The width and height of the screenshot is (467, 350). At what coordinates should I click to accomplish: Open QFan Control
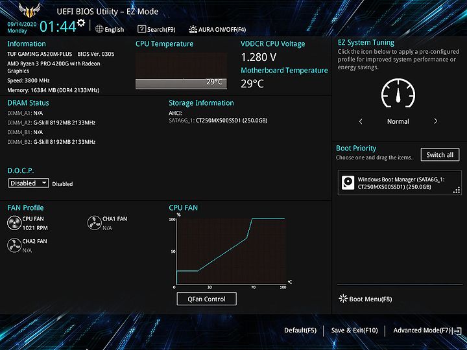click(207, 299)
